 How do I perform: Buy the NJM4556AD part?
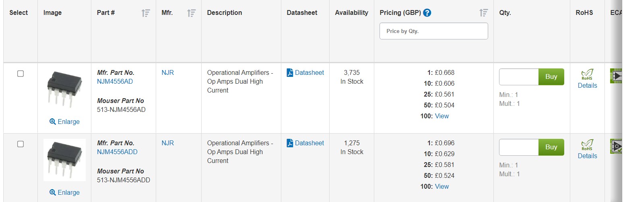[551, 77]
